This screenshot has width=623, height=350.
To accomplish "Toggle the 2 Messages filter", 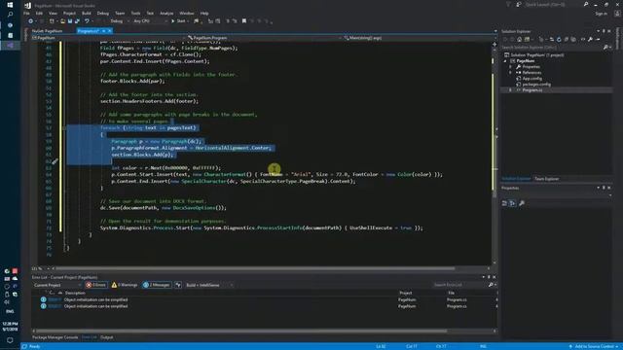I will point(157,285).
